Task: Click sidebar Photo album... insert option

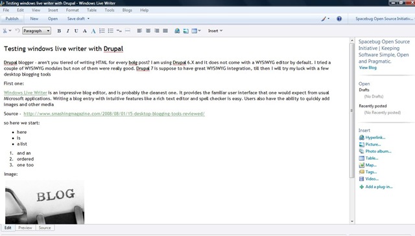Action: click(x=375, y=151)
